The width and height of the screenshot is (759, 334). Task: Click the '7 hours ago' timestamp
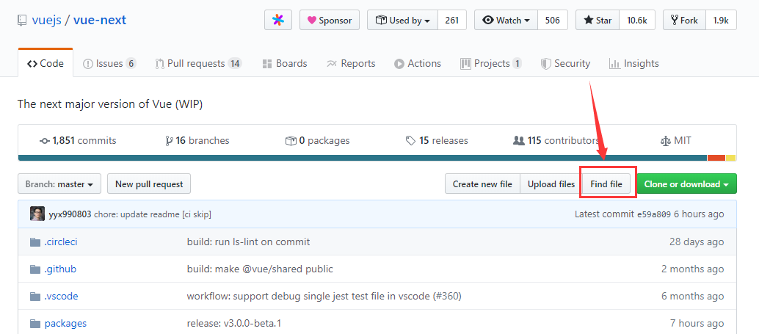point(697,323)
